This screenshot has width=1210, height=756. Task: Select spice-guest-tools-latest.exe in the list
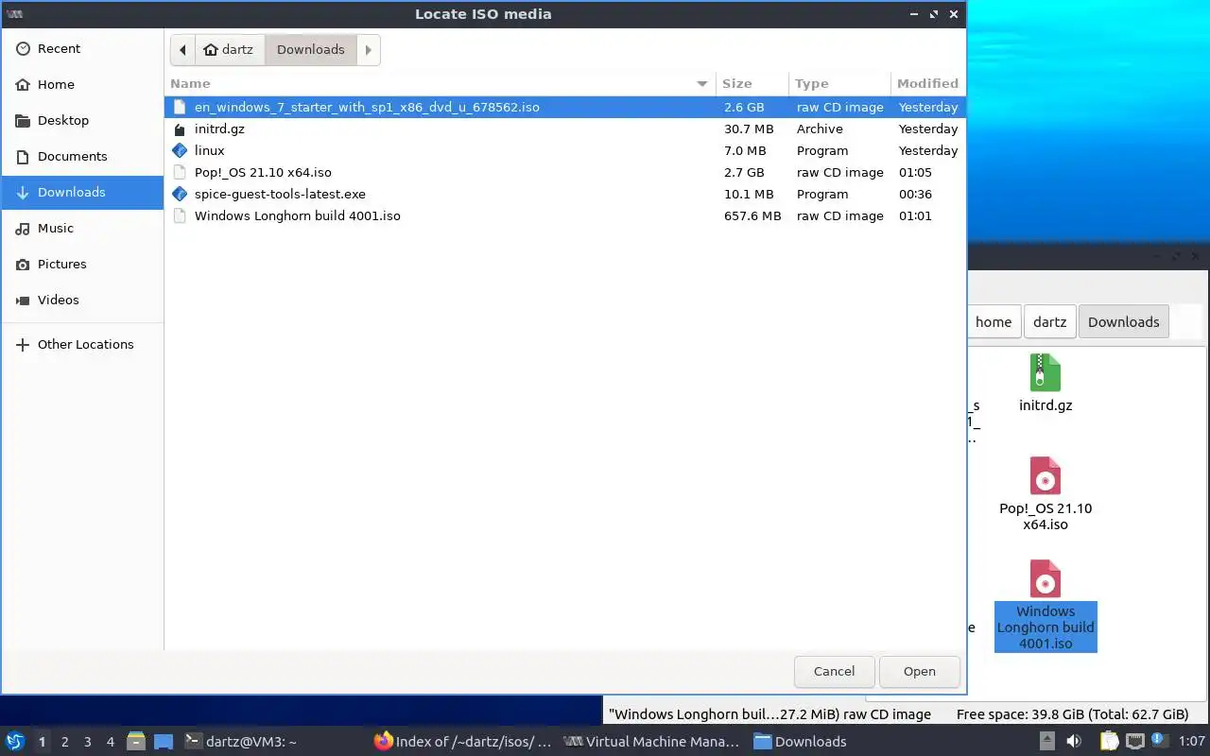565,194
